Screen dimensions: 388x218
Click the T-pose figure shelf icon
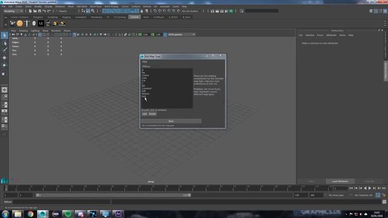pyautogui.click(x=27, y=24)
